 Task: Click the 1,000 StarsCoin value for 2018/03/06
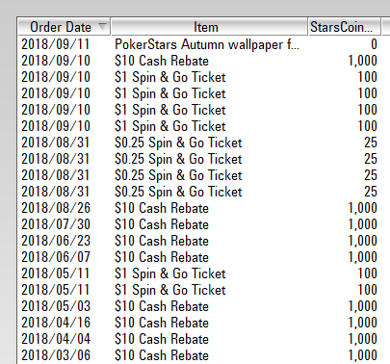(362, 355)
